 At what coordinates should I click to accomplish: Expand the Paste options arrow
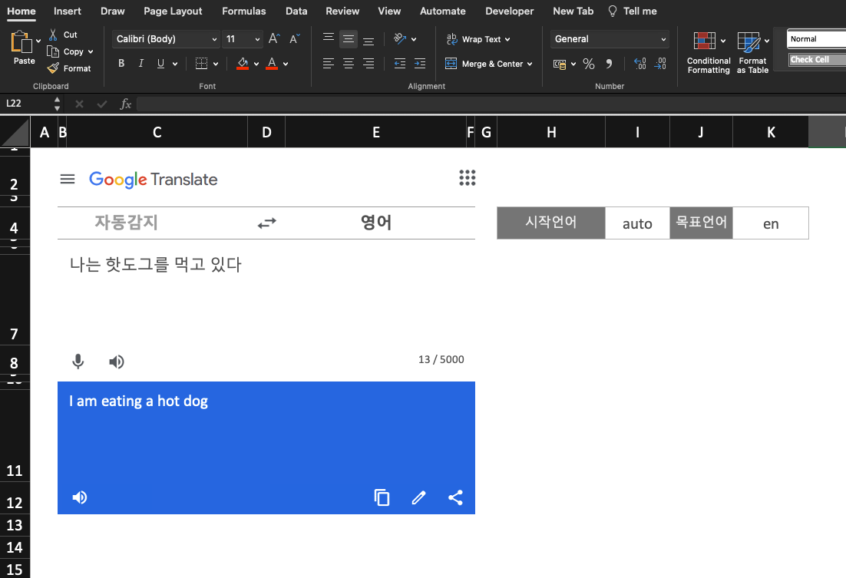[x=38, y=41]
